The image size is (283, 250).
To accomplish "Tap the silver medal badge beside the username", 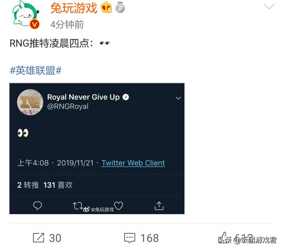I will tap(120, 7).
